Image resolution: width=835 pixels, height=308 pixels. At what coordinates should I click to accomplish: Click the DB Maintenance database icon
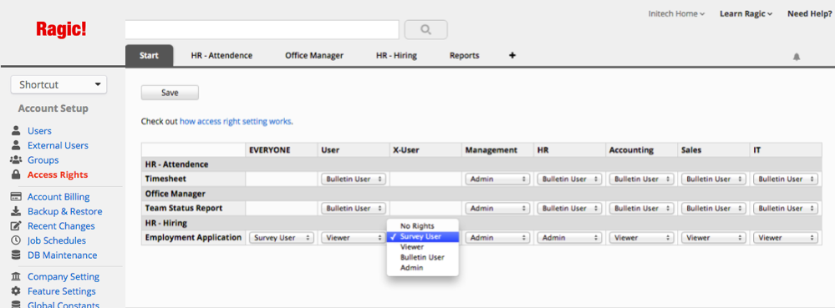coord(16,255)
